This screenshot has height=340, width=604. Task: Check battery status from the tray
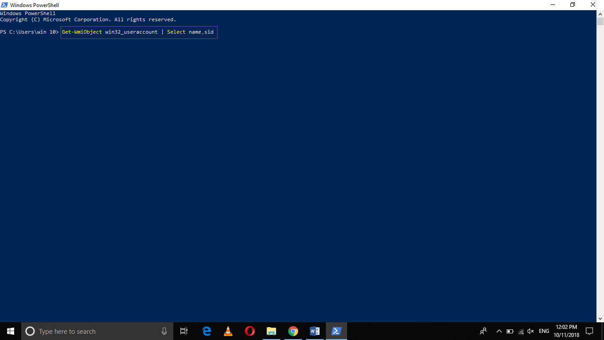[x=509, y=331]
